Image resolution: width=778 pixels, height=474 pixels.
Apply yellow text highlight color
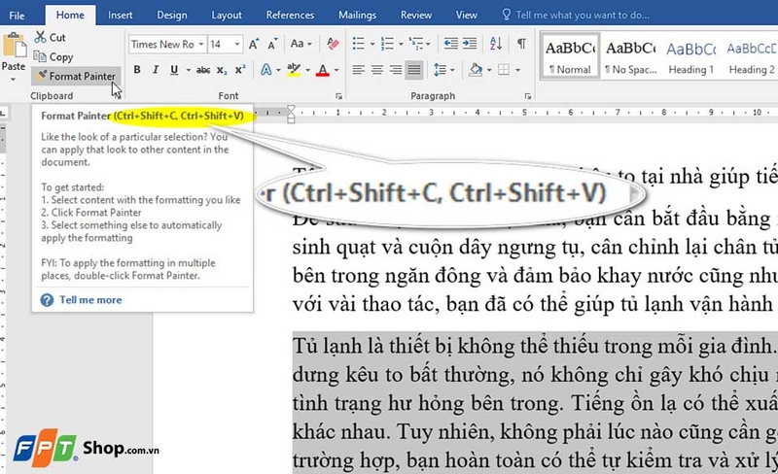tap(294, 70)
